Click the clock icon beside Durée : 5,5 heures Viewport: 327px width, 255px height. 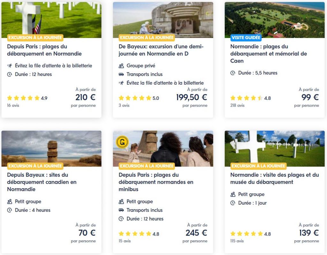click(x=233, y=73)
